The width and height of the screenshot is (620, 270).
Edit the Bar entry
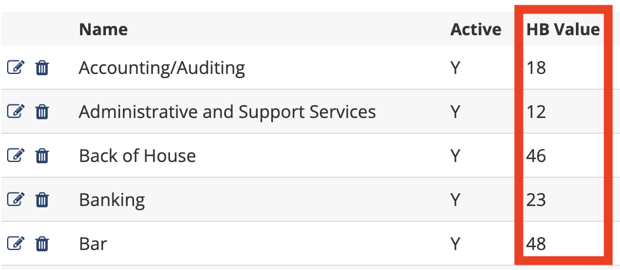[15, 243]
